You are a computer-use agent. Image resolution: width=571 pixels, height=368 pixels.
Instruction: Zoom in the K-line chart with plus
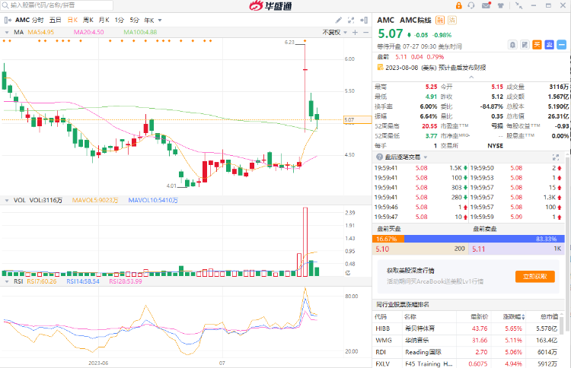(x=355, y=33)
